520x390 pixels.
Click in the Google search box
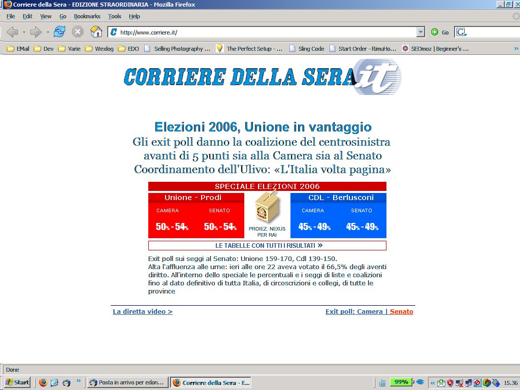494,32
